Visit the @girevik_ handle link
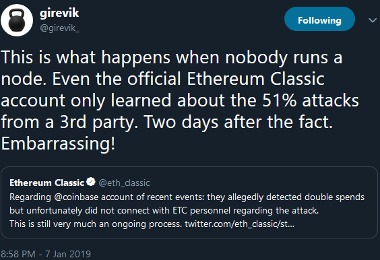The image size is (380, 260). pyautogui.click(x=59, y=28)
